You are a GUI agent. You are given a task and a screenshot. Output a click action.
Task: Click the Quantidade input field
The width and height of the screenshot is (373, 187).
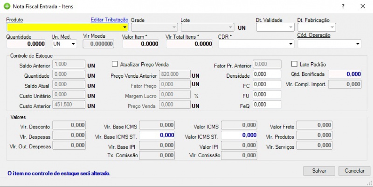[x=27, y=44]
